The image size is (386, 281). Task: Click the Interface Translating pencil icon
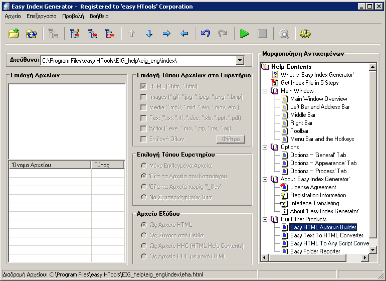pyautogui.click(x=284, y=203)
